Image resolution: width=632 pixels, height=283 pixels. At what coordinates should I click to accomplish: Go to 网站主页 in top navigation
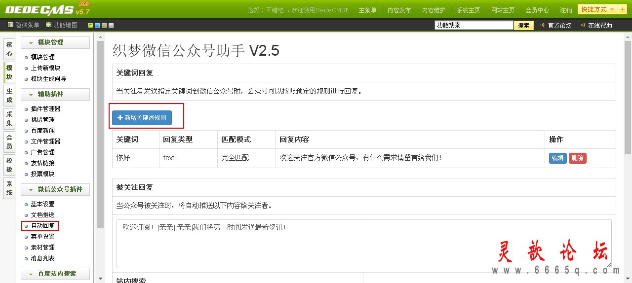click(503, 10)
